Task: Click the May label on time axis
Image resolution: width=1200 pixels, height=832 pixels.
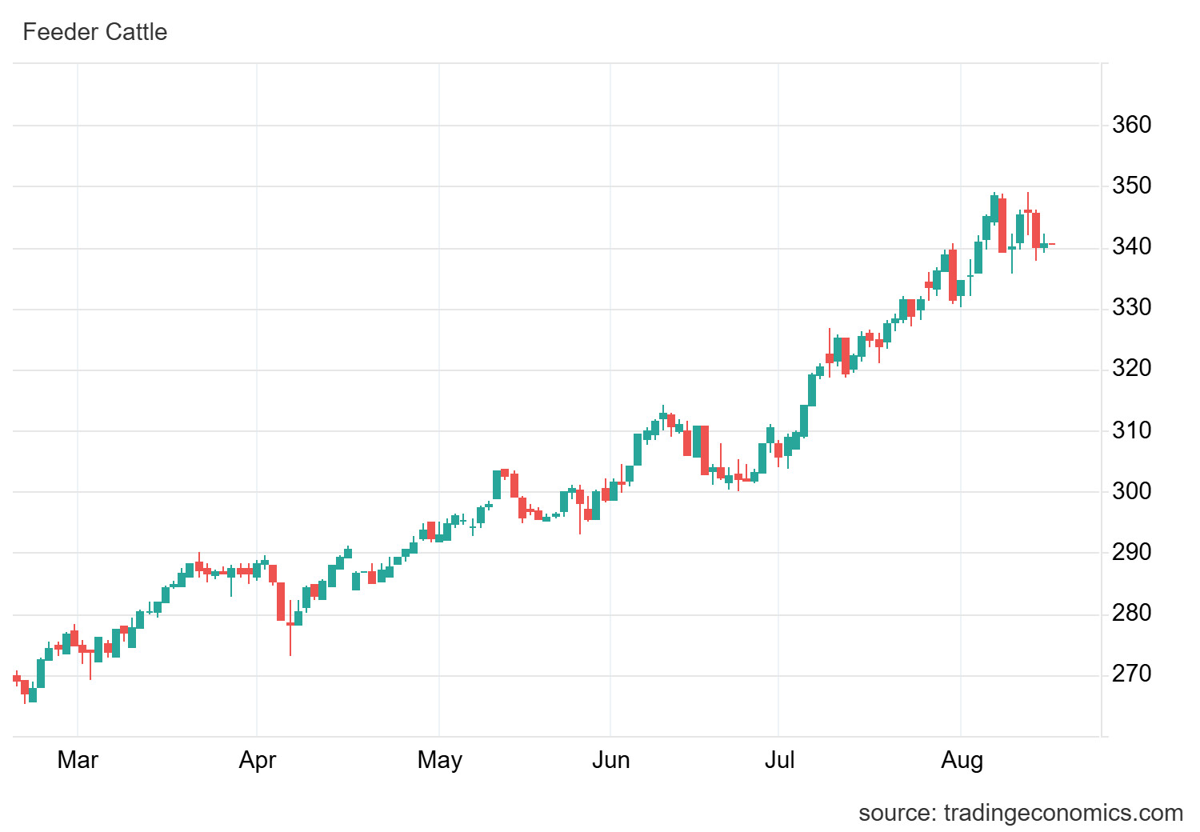Action: point(439,759)
